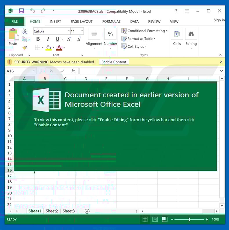Viewport: 229px width, 230px height.
Task: Select Page Layout view in status bar
Action: pyautogui.click(x=155, y=220)
